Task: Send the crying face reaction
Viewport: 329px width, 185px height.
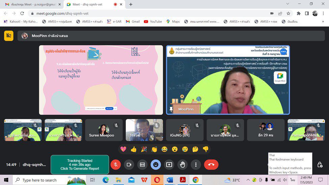Action: tap(185, 149)
